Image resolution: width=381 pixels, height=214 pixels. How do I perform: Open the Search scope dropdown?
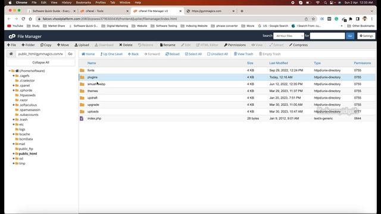tap(288, 36)
